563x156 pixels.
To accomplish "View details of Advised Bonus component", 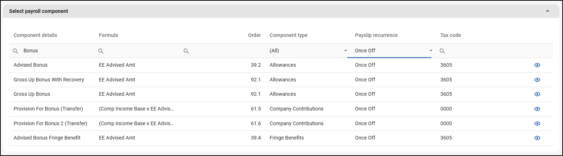I will (x=537, y=65).
